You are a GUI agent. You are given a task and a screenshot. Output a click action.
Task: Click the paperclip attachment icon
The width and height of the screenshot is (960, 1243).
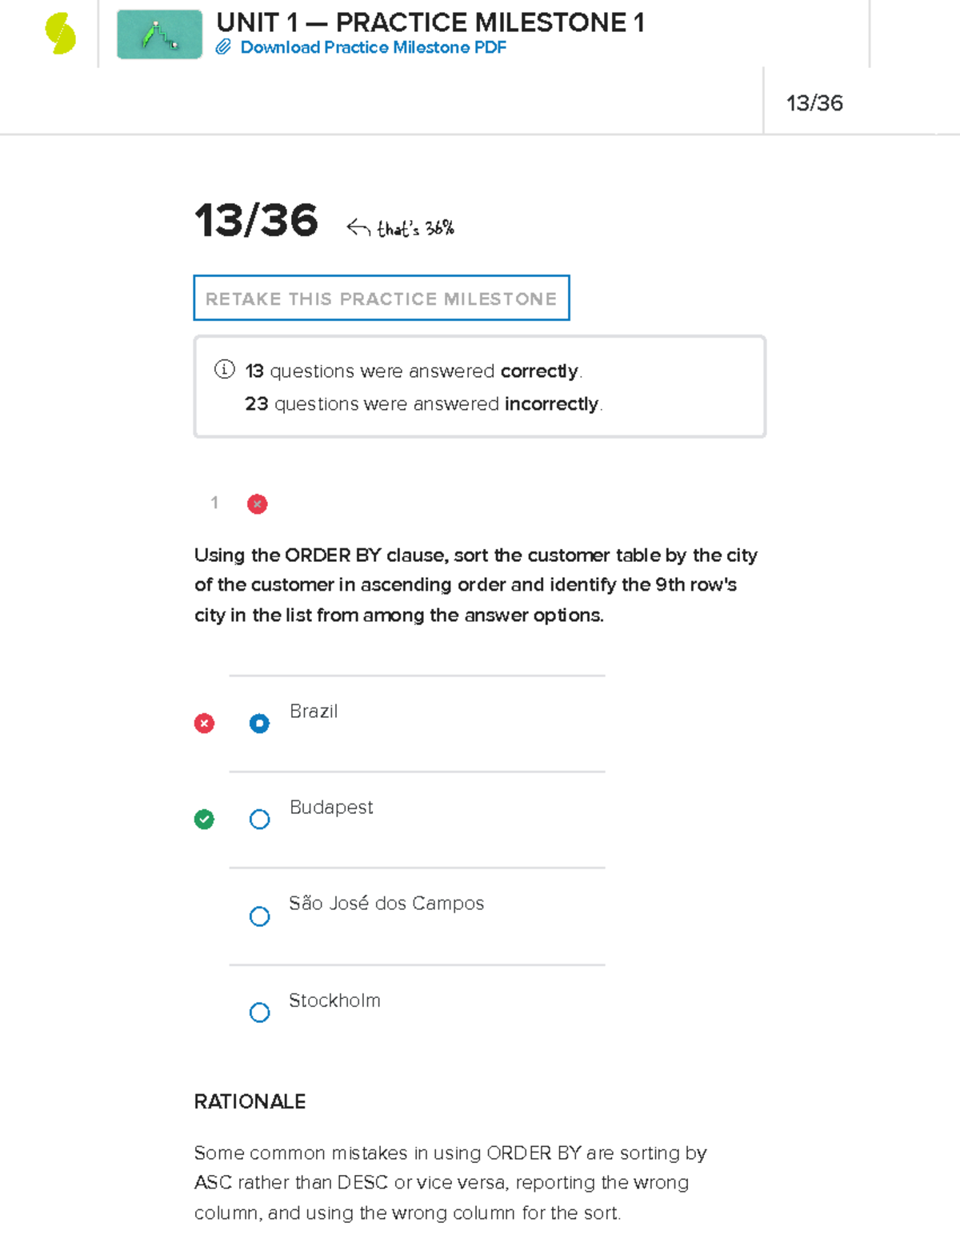[x=223, y=47]
